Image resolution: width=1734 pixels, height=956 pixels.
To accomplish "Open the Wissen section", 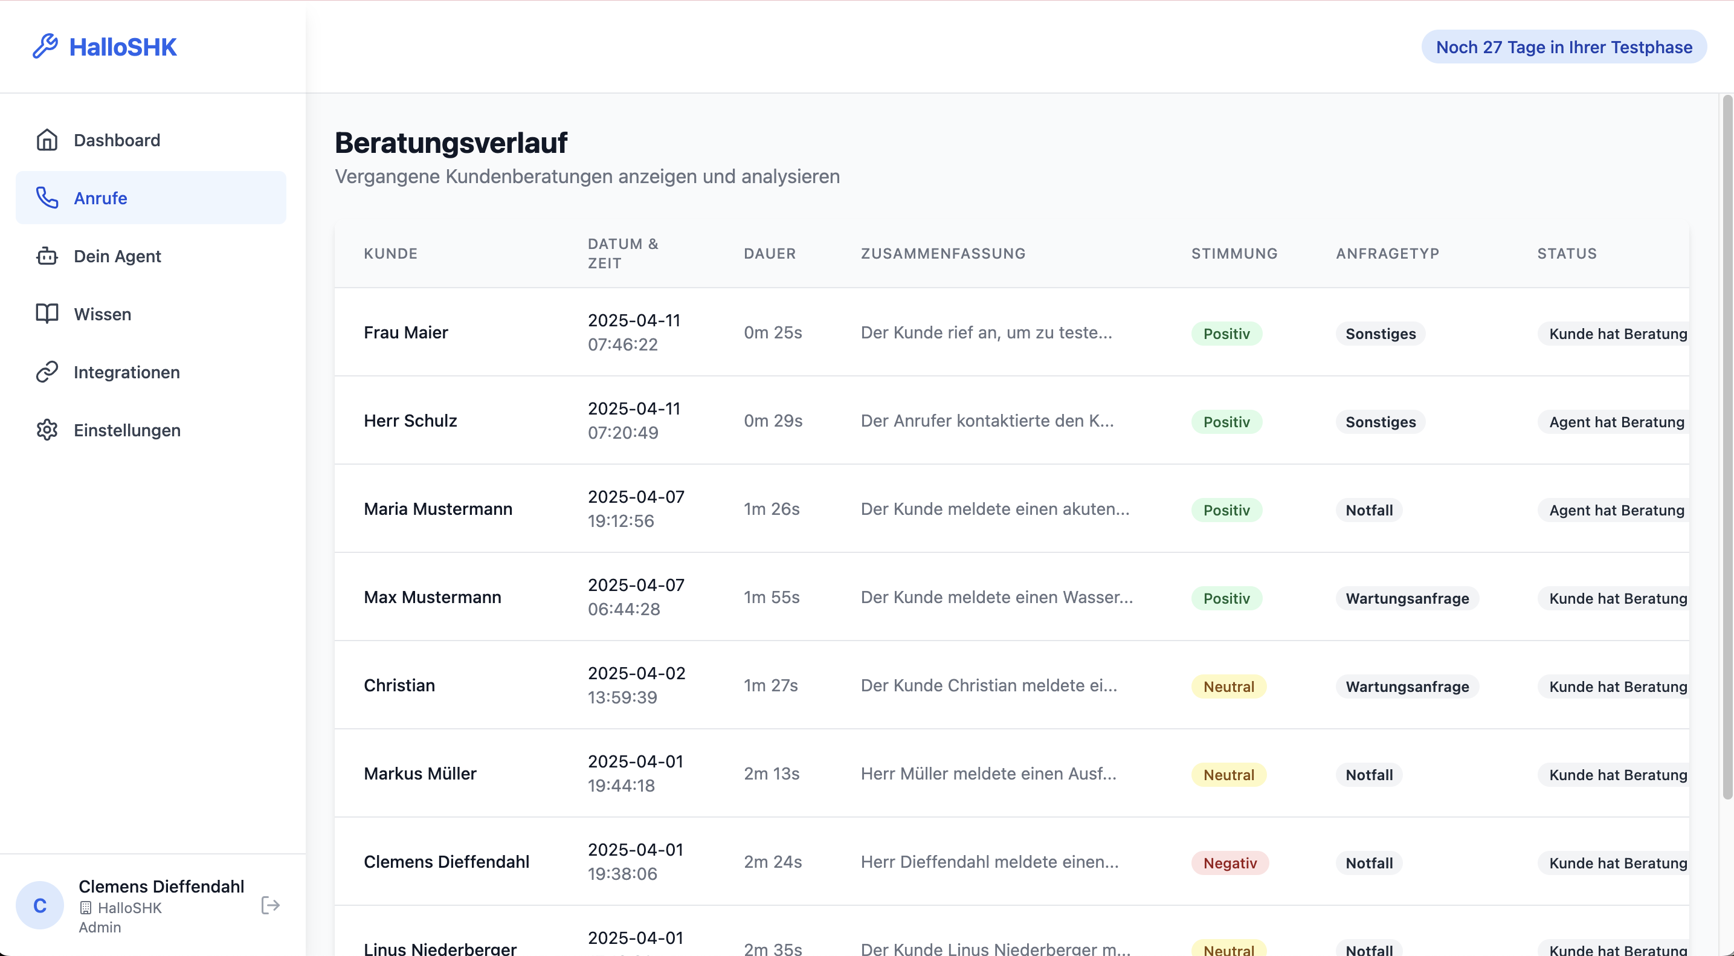I will tap(151, 314).
